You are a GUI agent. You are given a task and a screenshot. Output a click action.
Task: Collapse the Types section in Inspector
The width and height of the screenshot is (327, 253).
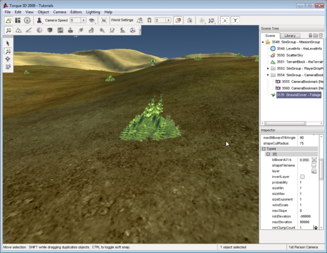coord(264,149)
